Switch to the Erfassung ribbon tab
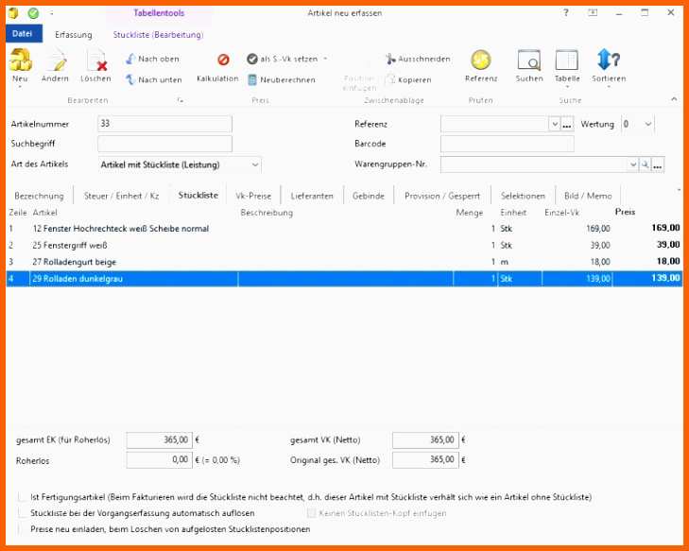Screen dimensions: 689x551 click(x=74, y=35)
